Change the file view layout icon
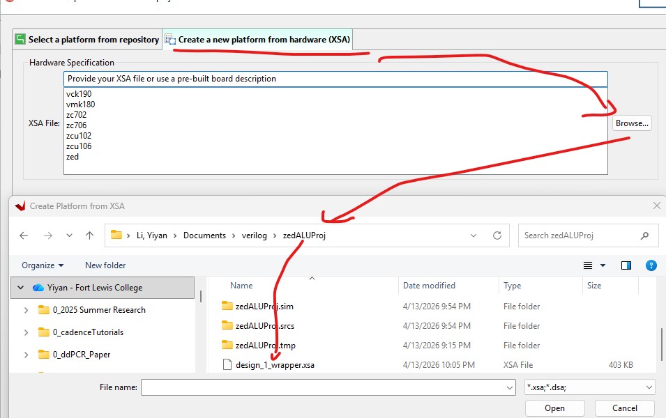Viewport: 666px width, 418px height. click(x=588, y=265)
